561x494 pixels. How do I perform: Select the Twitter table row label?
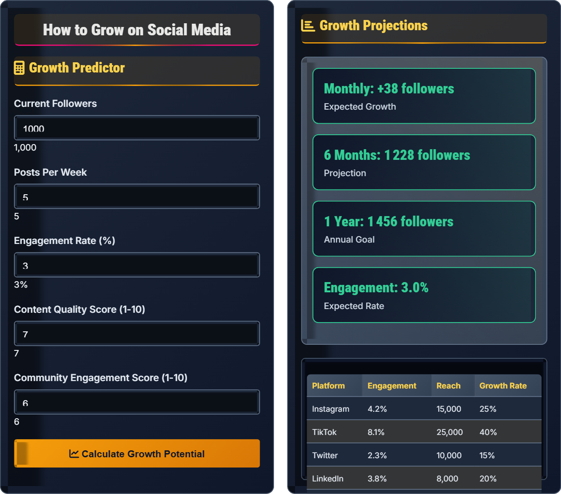point(325,455)
